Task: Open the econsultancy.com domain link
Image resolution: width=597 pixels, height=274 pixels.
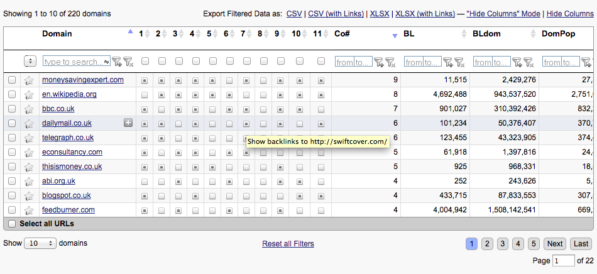Action: 72,152
